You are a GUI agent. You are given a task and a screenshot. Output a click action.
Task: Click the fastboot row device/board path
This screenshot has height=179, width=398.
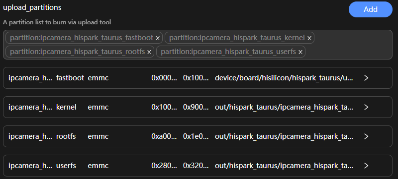284,78
